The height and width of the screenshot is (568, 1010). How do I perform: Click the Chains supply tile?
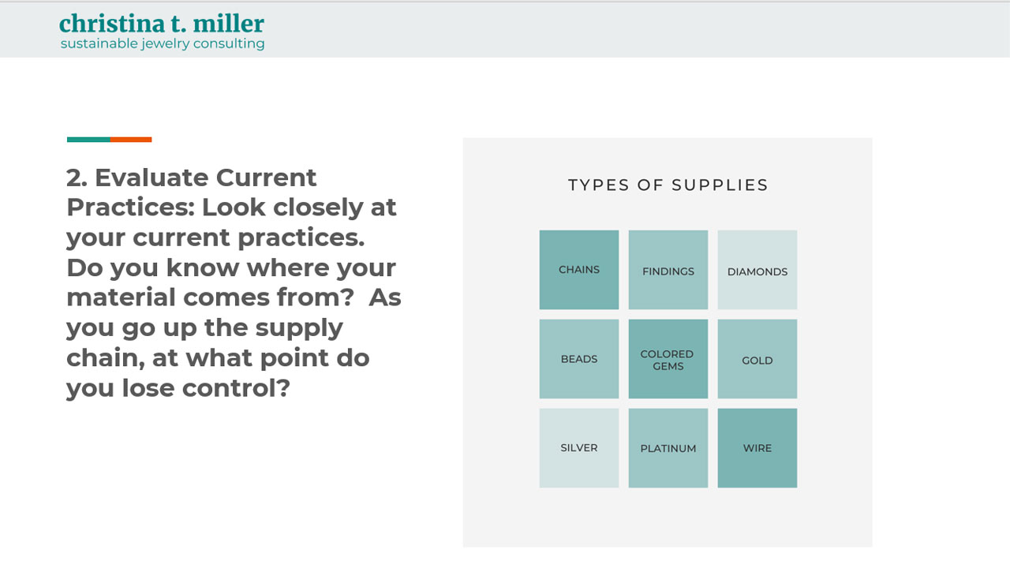click(579, 270)
